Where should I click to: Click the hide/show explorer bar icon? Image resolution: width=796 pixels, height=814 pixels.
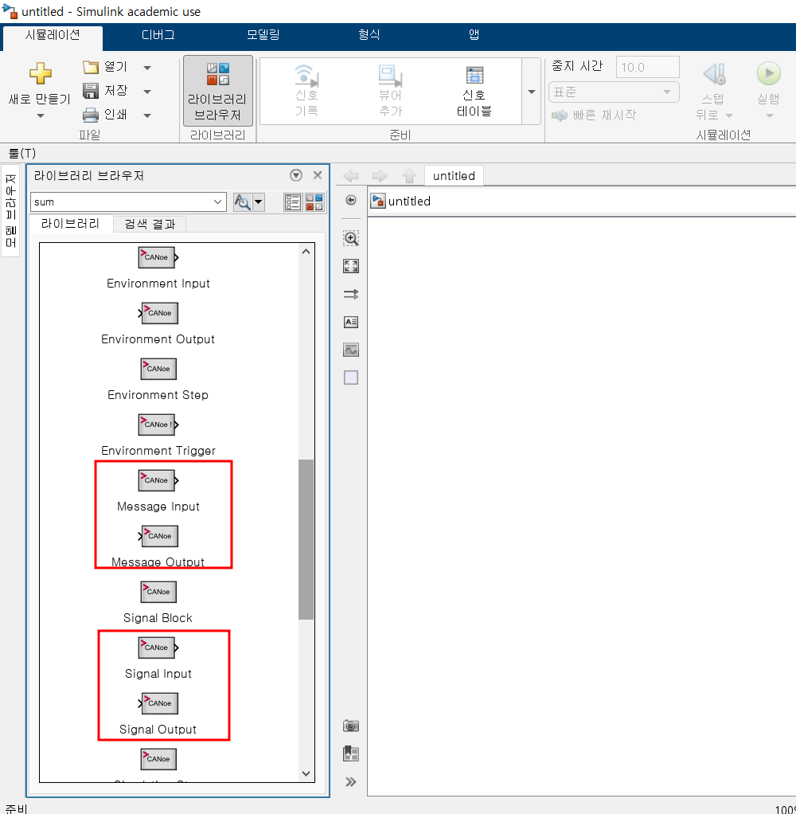pos(351,200)
